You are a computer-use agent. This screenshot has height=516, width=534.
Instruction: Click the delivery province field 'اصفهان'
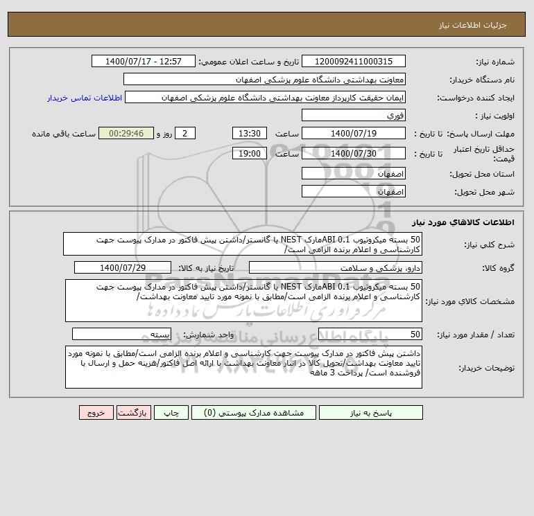[354, 173]
